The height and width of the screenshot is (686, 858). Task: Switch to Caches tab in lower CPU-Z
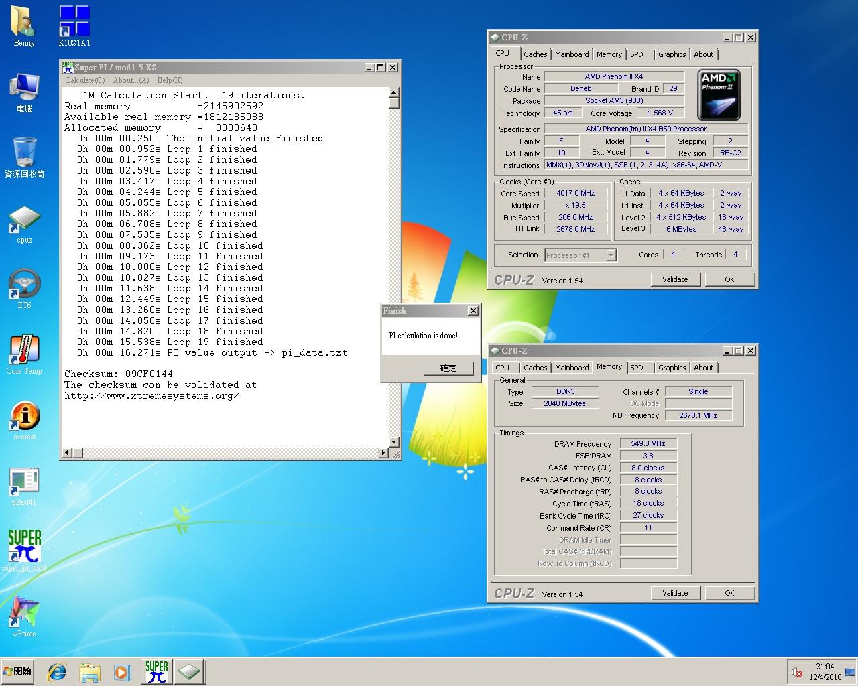point(535,368)
